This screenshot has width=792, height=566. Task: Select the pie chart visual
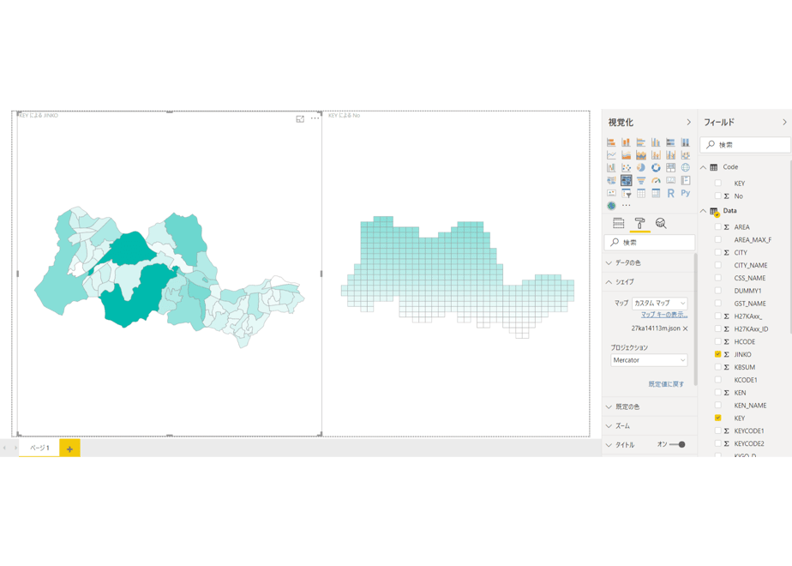pos(641,167)
